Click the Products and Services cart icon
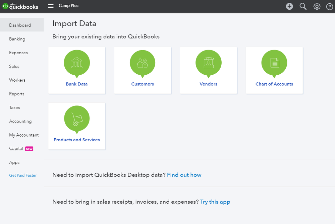This screenshot has height=224, width=335. tap(77, 119)
